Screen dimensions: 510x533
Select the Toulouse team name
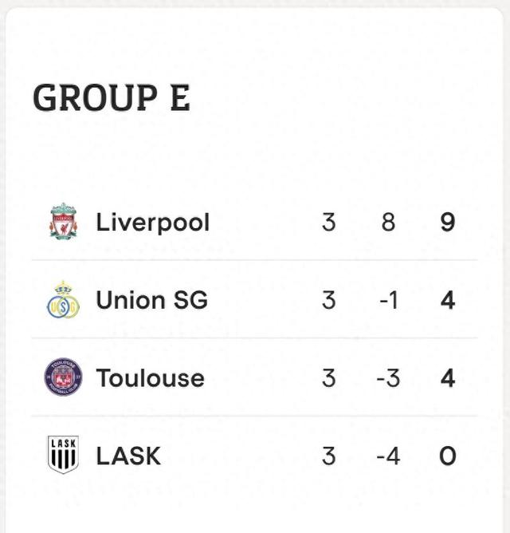click(150, 377)
